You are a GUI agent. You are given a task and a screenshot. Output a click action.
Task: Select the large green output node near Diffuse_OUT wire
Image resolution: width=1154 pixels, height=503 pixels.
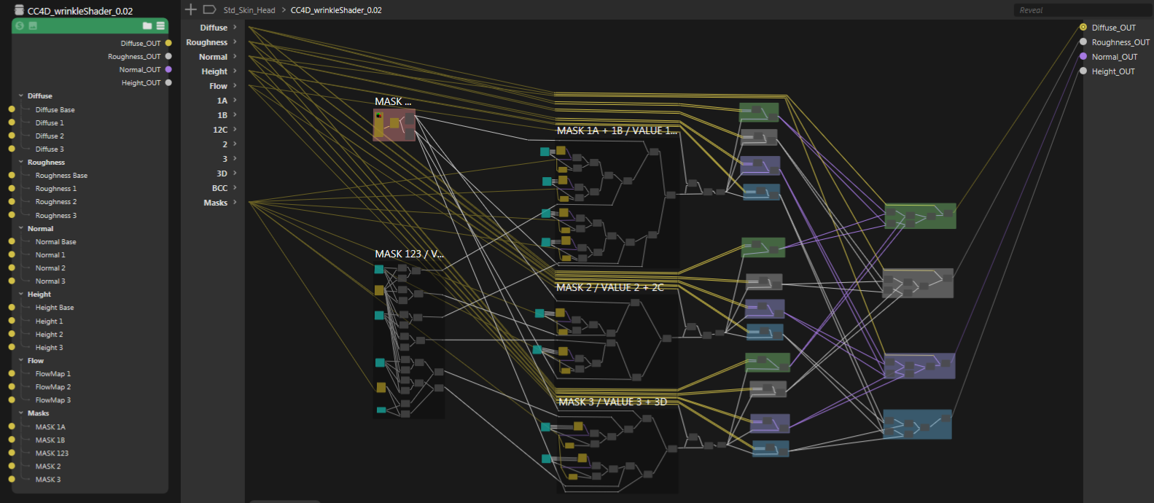click(920, 216)
